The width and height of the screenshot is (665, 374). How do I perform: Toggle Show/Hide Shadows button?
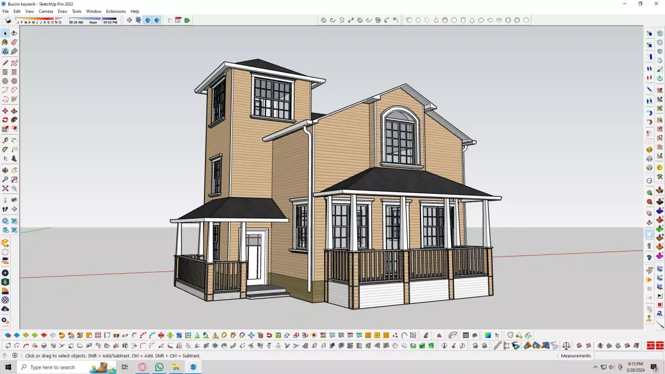tap(8, 20)
